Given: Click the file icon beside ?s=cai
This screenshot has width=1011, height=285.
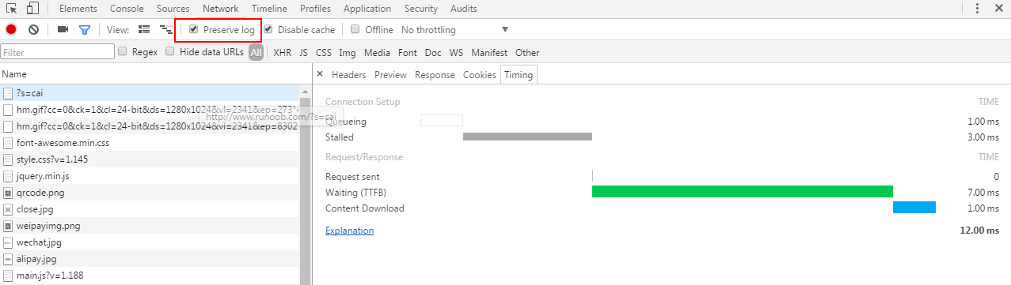Looking at the screenshot, I should coord(8,93).
